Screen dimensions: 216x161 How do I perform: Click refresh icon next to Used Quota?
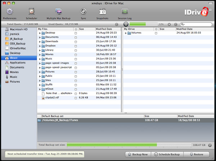[117, 24]
